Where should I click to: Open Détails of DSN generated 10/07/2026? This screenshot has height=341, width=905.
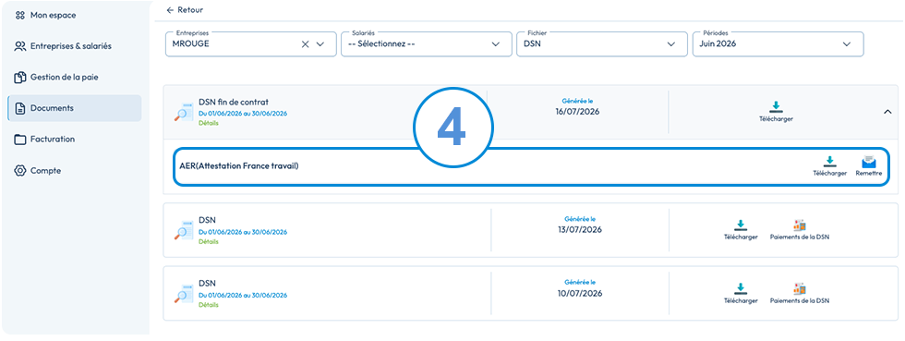coord(209,305)
